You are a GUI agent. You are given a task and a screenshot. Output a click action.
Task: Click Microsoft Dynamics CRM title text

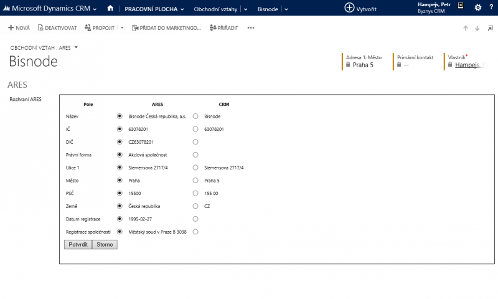[51, 8]
